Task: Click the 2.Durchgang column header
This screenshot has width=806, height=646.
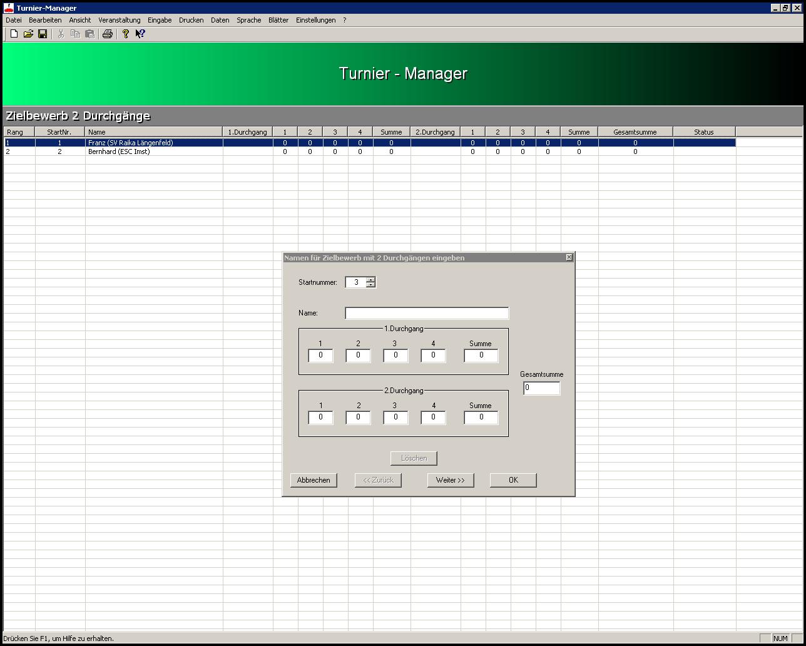Action: point(436,132)
